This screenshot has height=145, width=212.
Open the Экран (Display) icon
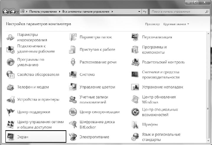coord(11,137)
